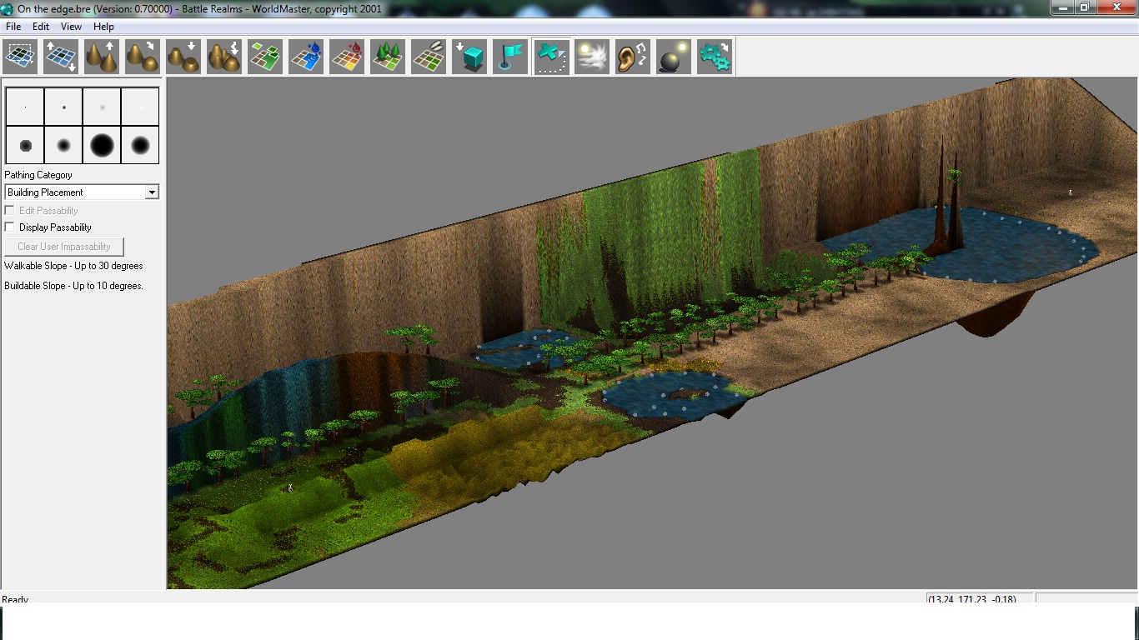Pick the grid tool with seeds

(x=429, y=57)
